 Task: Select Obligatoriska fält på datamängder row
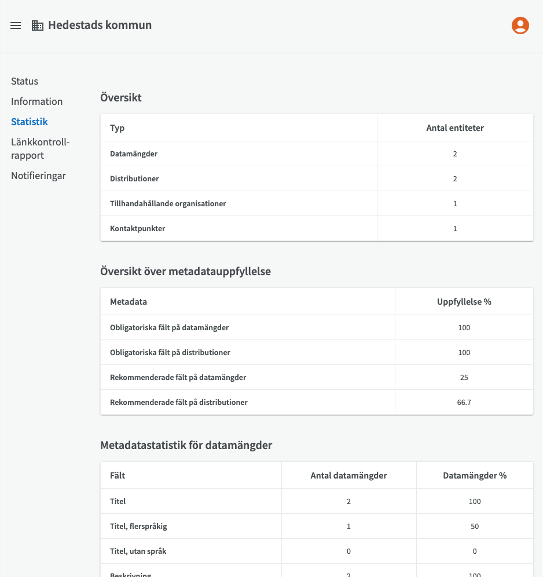point(317,327)
